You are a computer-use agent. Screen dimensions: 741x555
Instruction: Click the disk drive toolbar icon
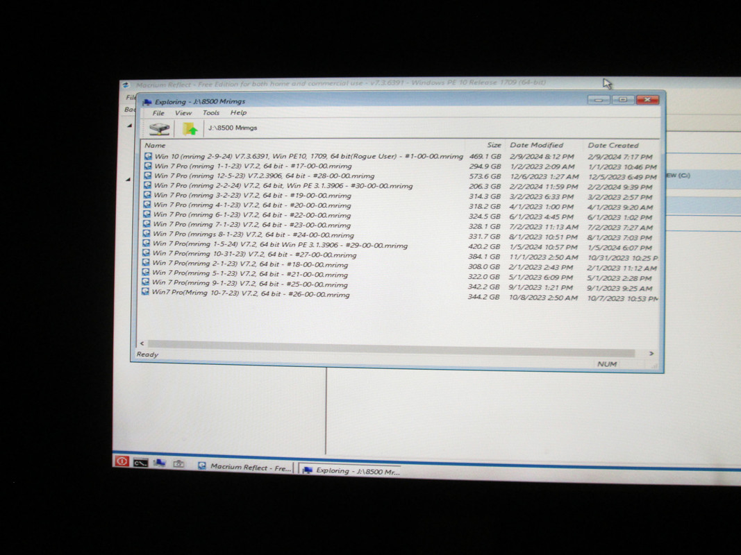point(159,128)
